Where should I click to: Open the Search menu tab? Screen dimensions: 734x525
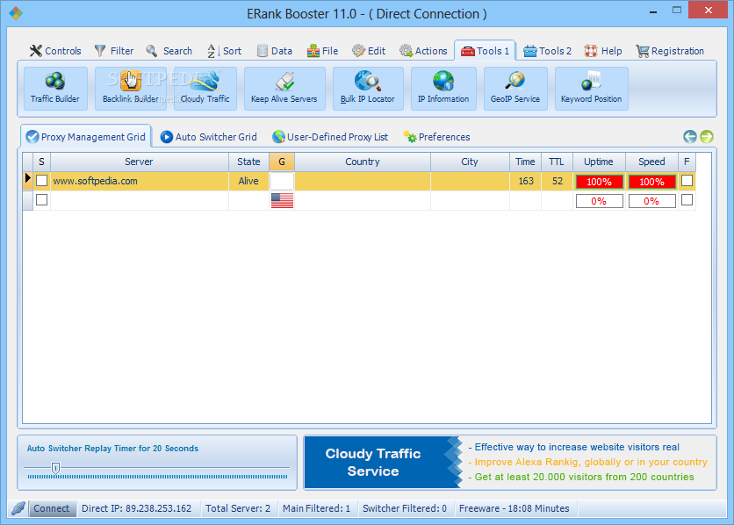click(169, 51)
